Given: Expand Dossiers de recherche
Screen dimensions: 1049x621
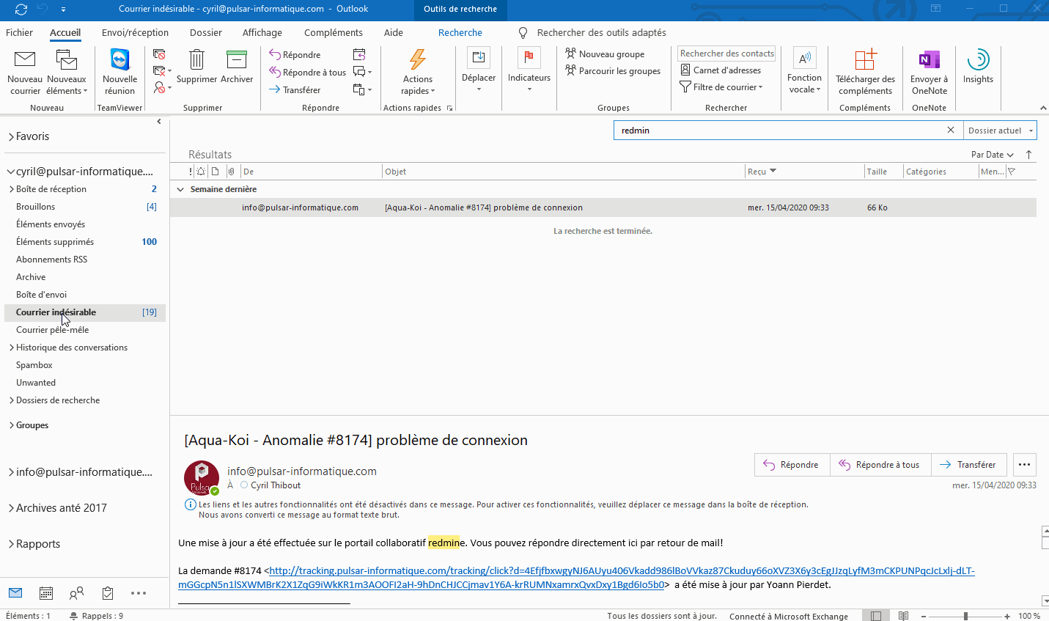Looking at the screenshot, I should click(x=11, y=400).
